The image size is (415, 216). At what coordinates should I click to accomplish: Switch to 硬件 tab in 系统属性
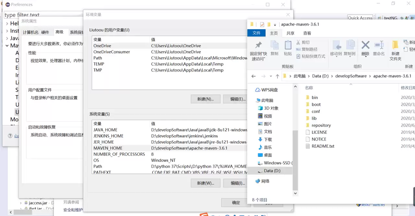click(45, 32)
